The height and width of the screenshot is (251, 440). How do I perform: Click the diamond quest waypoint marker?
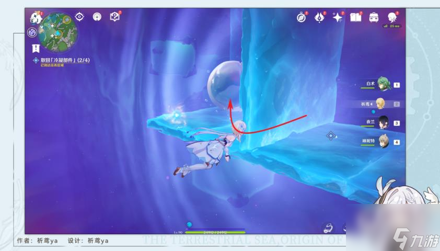(330, 136)
